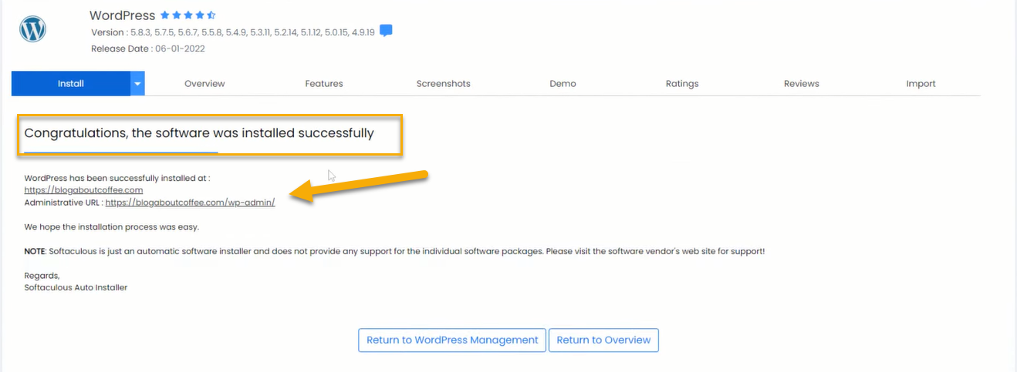
Task: Click 'WordPress has been successfully installed at' text
Action: coord(117,177)
